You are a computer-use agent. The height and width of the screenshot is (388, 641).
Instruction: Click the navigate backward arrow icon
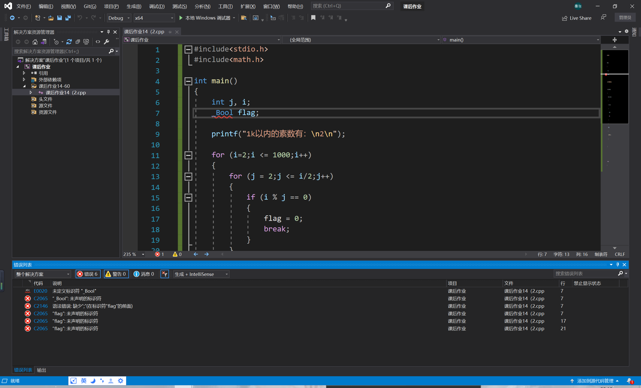(x=12, y=18)
